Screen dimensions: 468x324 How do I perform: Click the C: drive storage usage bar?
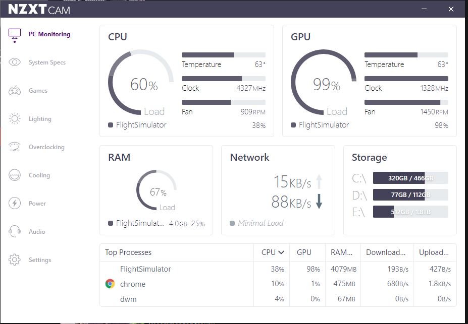pyautogui.click(x=410, y=178)
